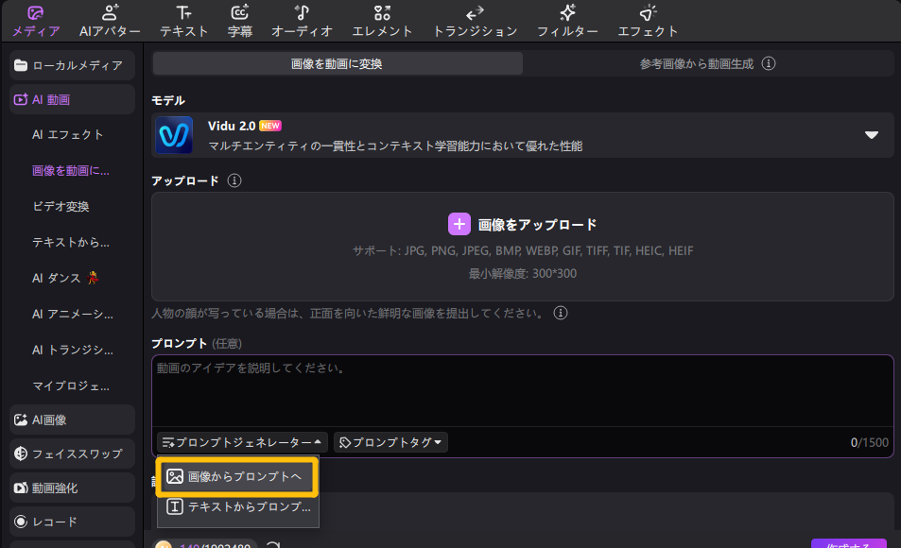Collapse the プロンプトジェネレーター dropdown
This screenshot has height=548, width=901.
[242, 442]
